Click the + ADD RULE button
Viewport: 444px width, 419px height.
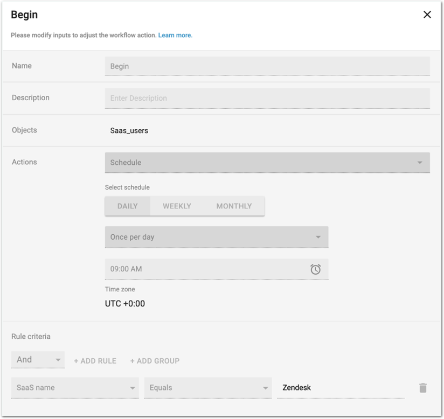coord(95,361)
